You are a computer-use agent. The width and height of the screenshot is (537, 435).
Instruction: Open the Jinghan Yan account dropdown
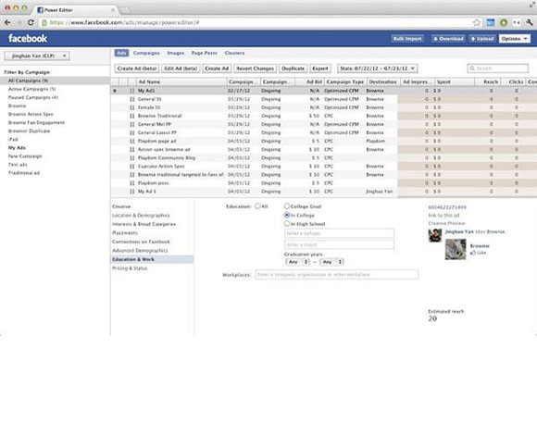(x=37, y=56)
